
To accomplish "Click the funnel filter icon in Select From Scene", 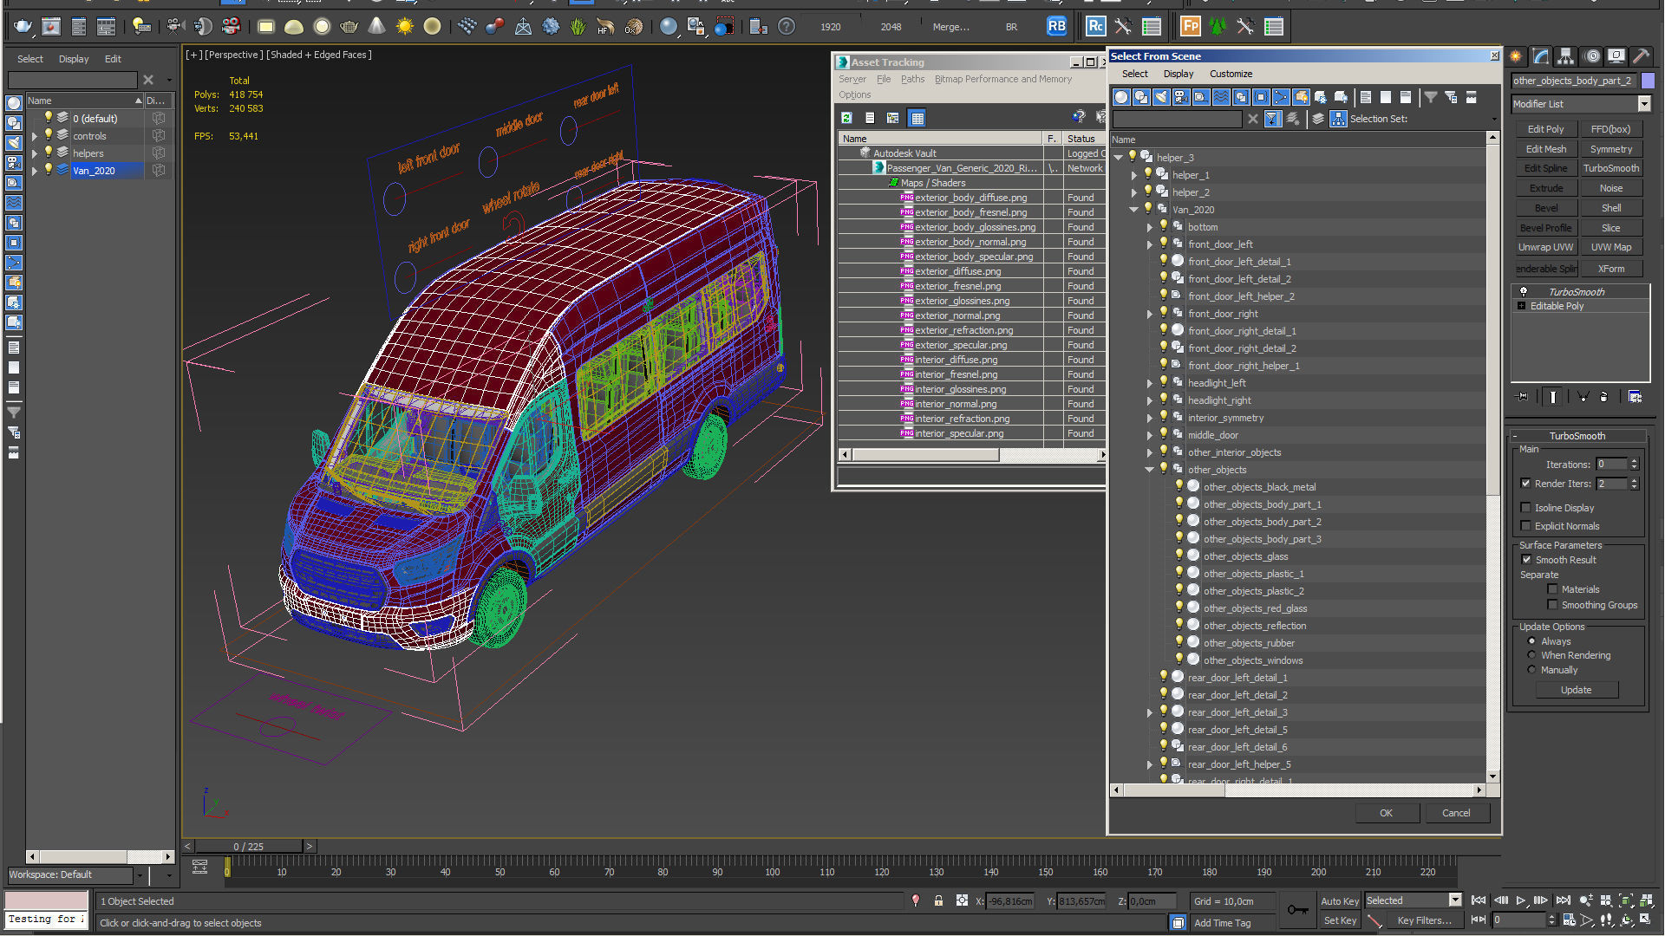I will click(x=1431, y=97).
